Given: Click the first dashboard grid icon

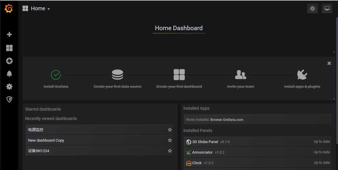Looking at the screenshot, I should click(x=179, y=75).
